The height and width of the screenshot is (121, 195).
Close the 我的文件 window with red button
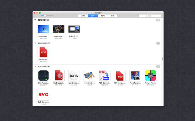pos(34,13)
